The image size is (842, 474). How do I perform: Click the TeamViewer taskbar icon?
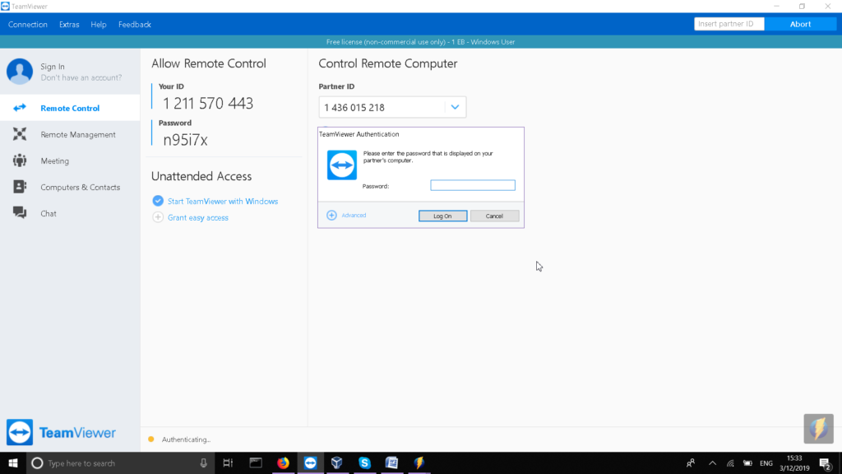pos(310,462)
